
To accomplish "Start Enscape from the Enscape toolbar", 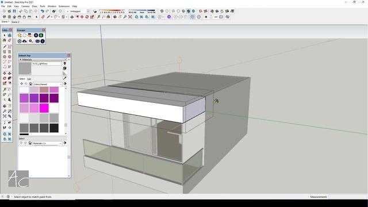I will (x=20, y=35).
